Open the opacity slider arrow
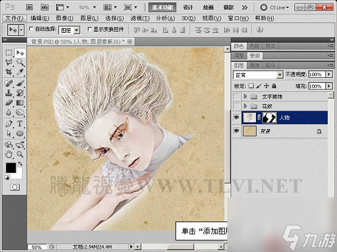The height and width of the screenshot is (252, 337). [329, 74]
